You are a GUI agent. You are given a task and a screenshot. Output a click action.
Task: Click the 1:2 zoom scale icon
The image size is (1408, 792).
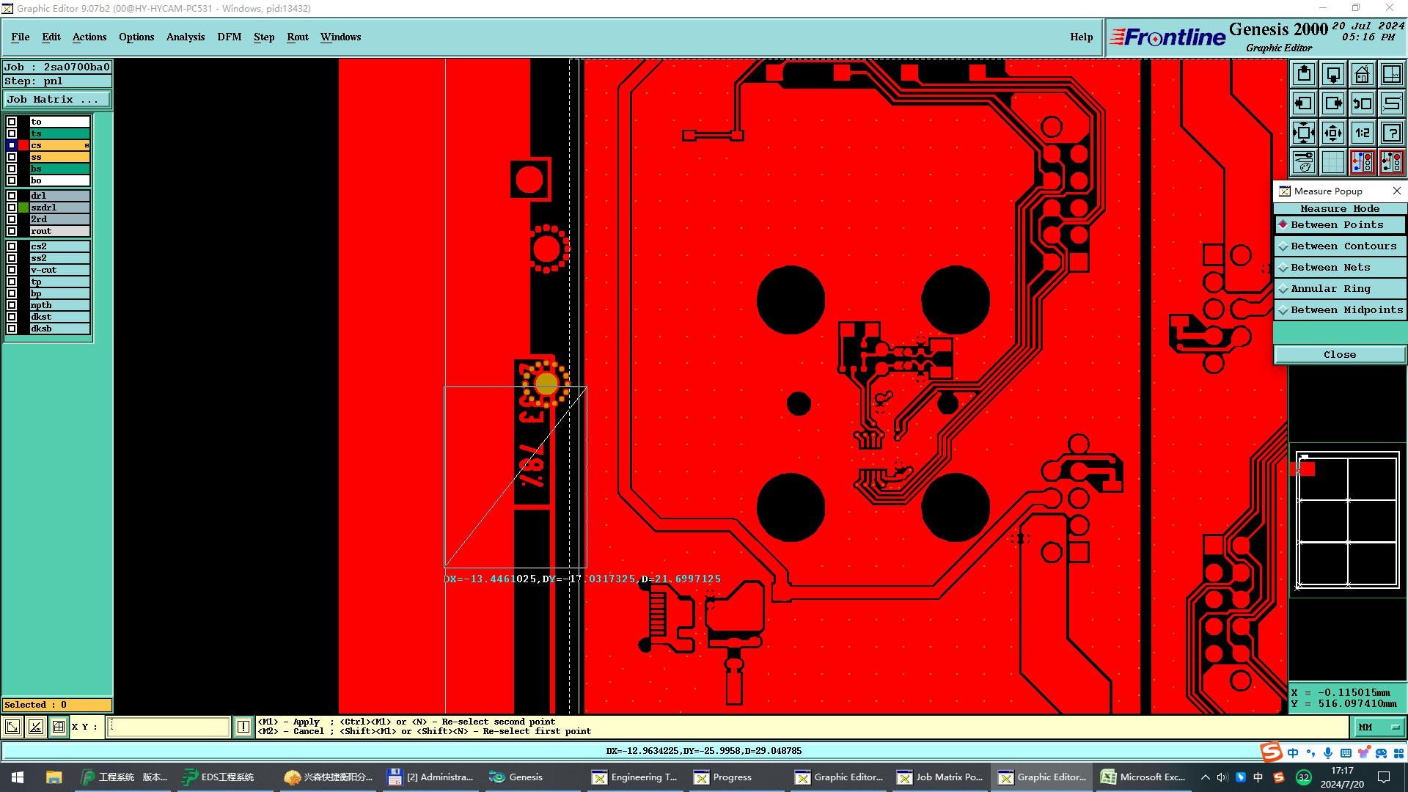[1362, 133]
